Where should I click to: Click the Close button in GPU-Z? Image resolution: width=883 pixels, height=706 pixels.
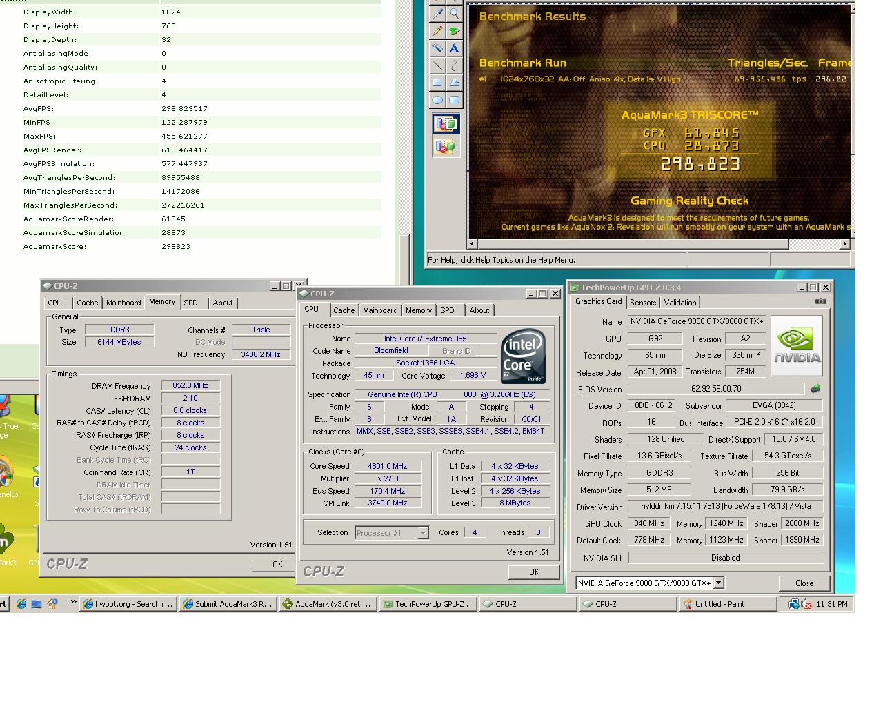pyautogui.click(x=804, y=583)
